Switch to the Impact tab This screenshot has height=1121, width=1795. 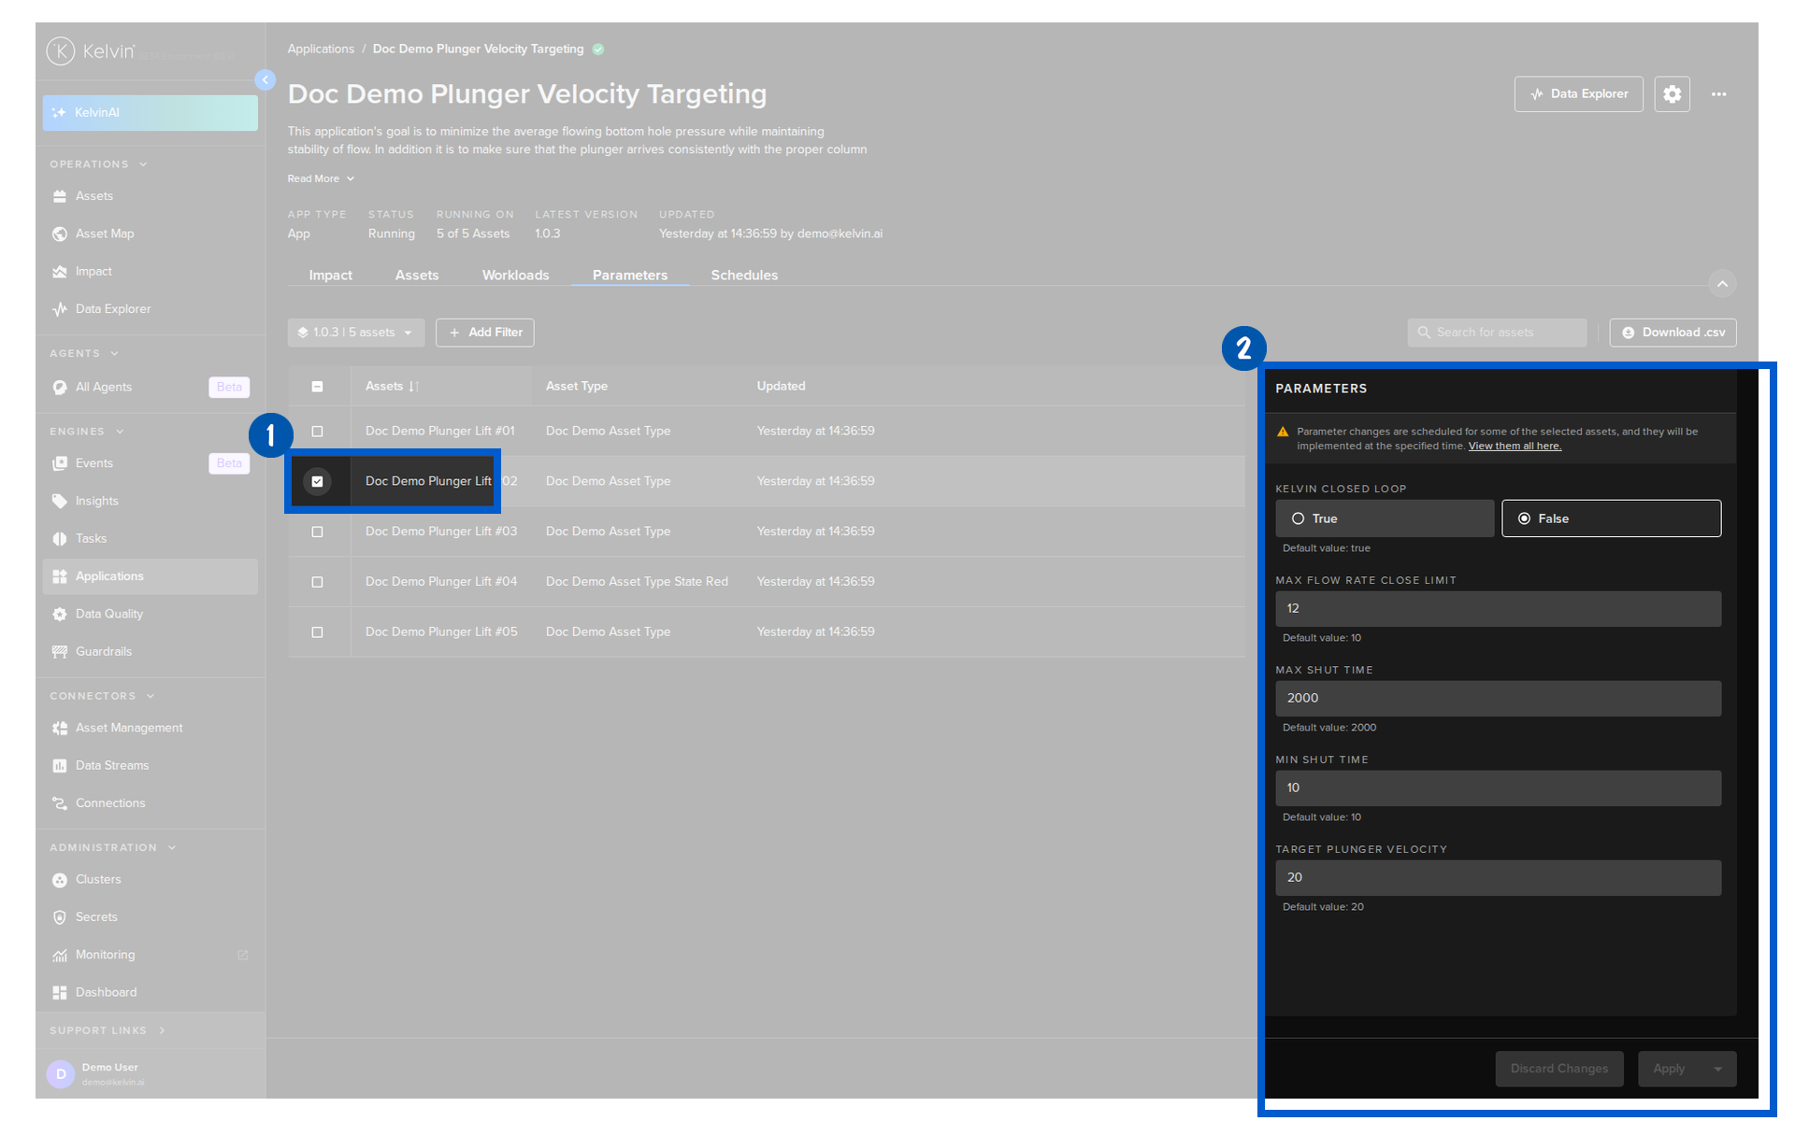coord(331,276)
